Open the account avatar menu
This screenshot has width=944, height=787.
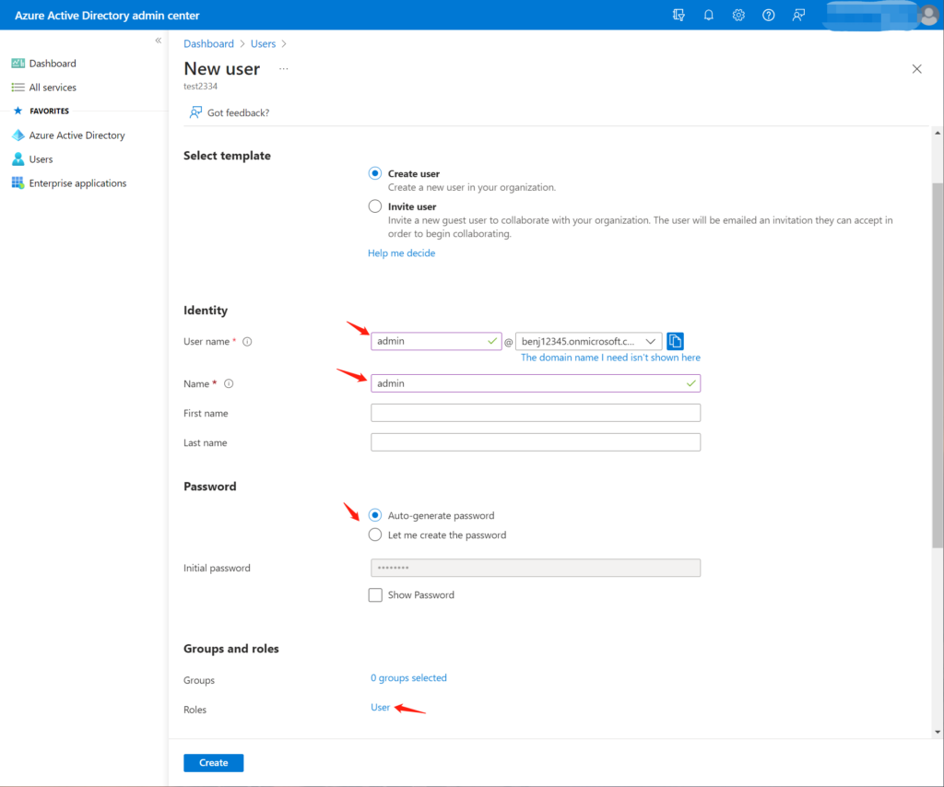929,15
